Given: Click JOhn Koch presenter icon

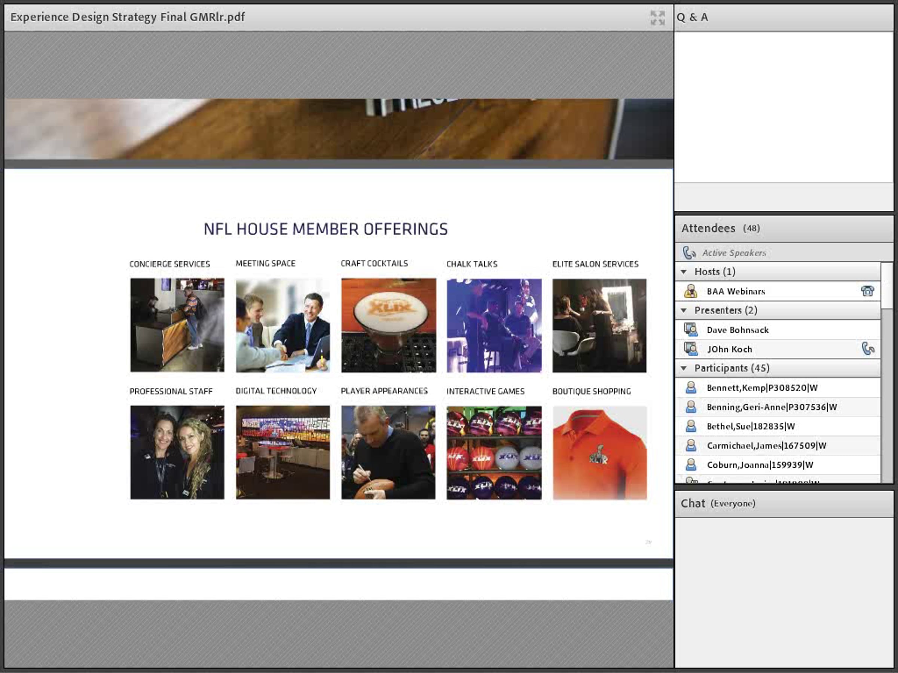Looking at the screenshot, I should (691, 349).
